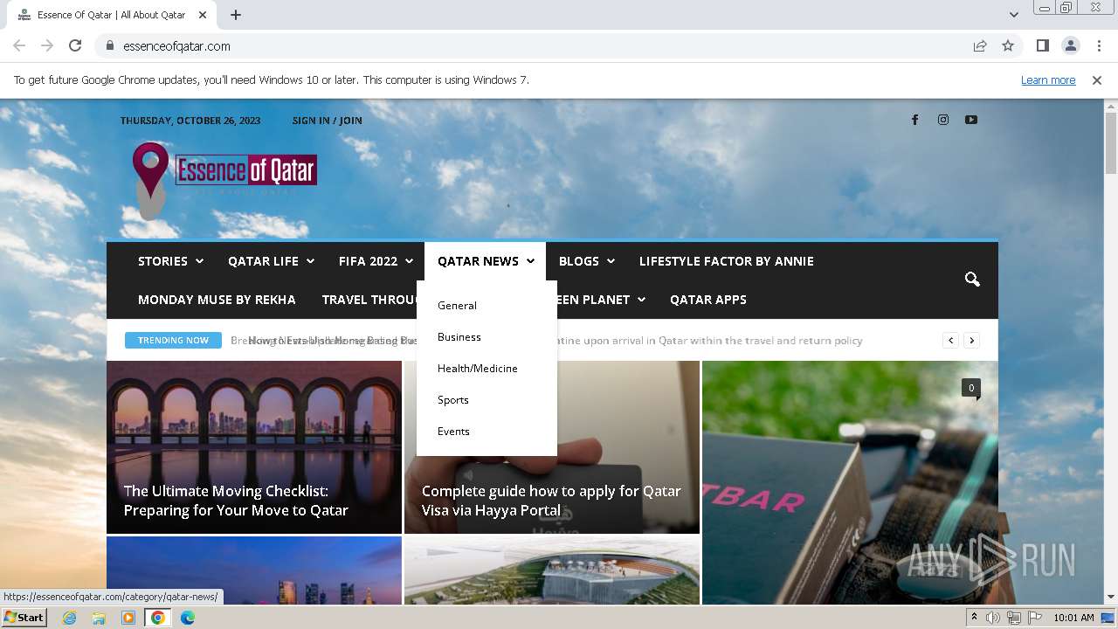
Task: Click the site search magnifier icon
Action: tap(972, 280)
